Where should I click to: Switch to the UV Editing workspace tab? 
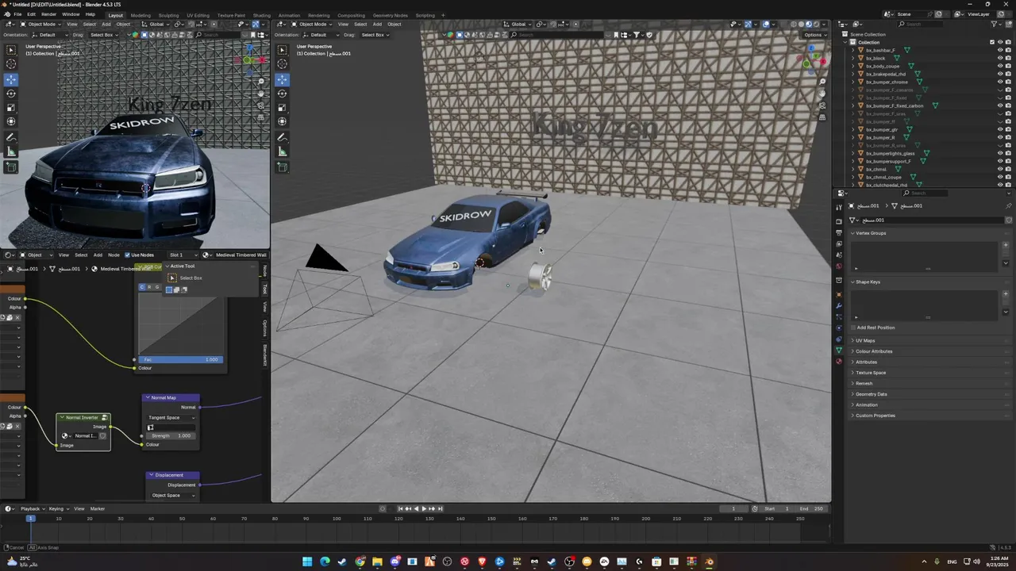click(198, 15)
